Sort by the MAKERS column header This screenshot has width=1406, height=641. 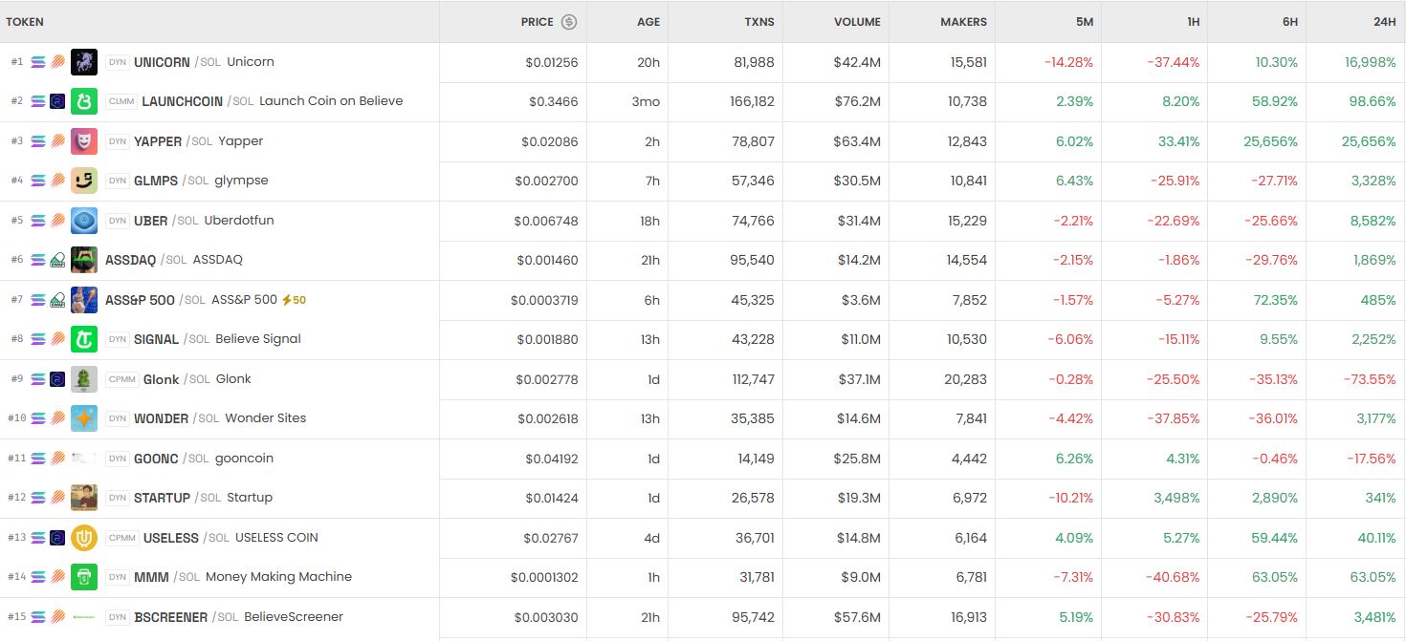pos(963,22)
